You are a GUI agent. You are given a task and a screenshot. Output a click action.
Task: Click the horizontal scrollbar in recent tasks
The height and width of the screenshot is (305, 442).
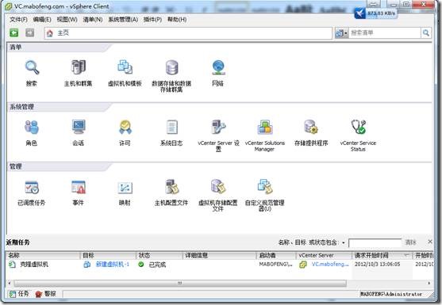(180, 283)
